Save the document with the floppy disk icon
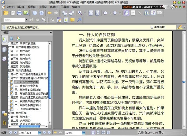The width and height of the screenshot is (187, 136). [13, 13]
